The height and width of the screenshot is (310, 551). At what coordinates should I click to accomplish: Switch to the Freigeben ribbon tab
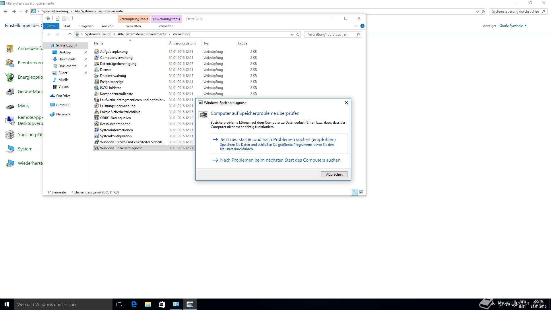pos(86,26)
